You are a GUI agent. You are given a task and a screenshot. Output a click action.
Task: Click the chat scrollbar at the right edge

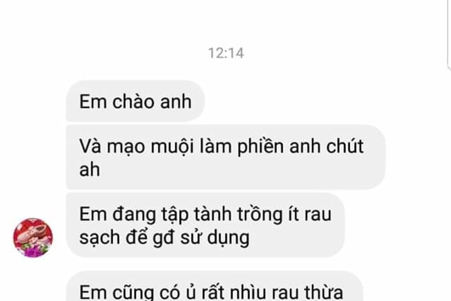coord(449,34)
